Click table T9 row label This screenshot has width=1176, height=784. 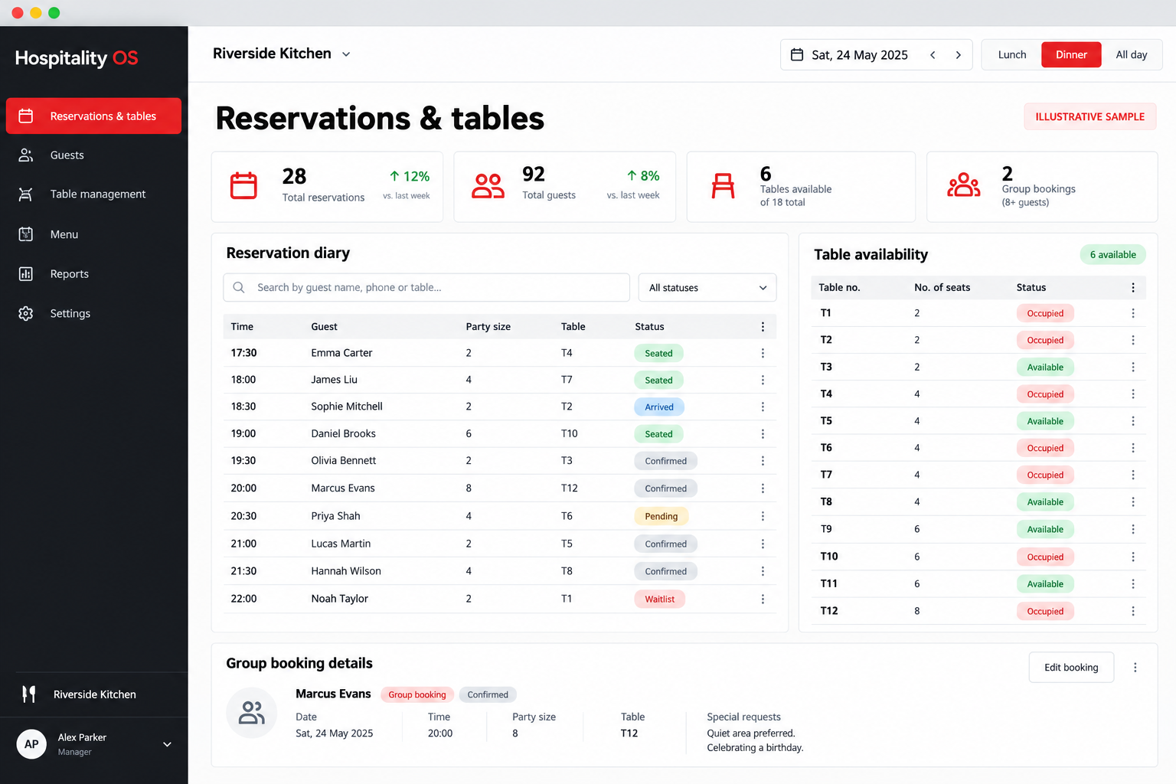click(x=826, y=529)
